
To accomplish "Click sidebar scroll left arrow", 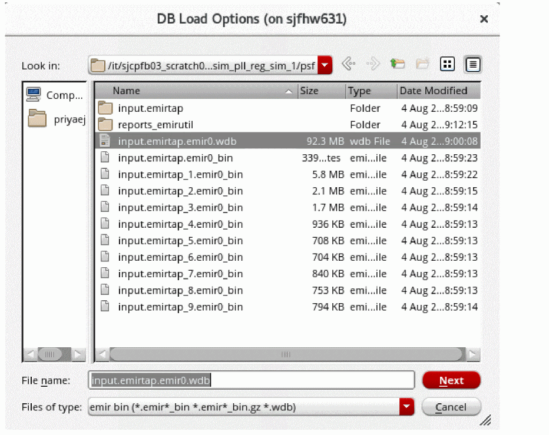I will tap(31, 354).
